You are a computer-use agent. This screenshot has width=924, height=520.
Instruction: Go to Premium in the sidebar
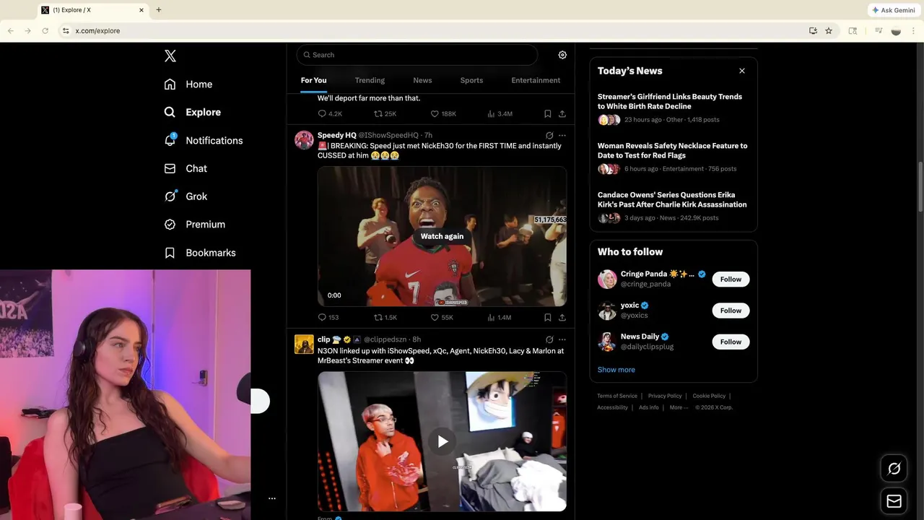195,225
